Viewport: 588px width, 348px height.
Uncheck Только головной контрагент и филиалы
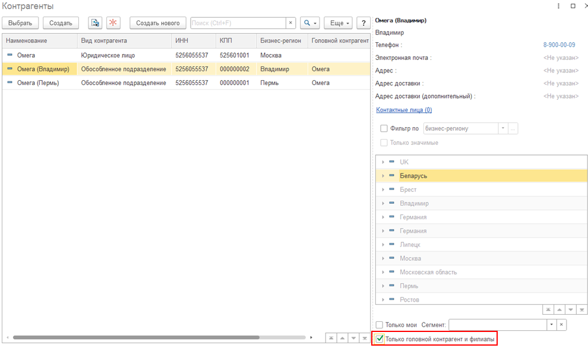[x=380, y=339]
